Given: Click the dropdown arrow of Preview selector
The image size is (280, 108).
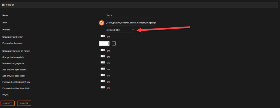Looking at the screenshot, I should tap(133, 30).
